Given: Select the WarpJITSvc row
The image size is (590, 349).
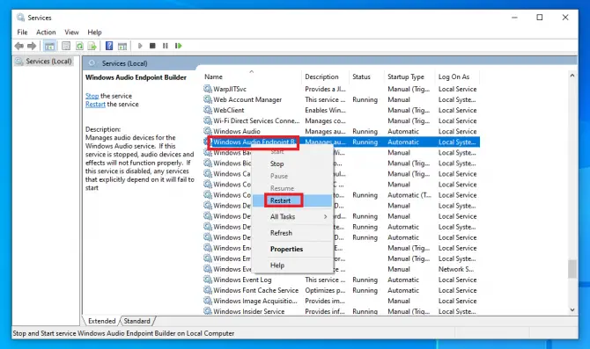Looking at the screenshot, I should point(342,89).
